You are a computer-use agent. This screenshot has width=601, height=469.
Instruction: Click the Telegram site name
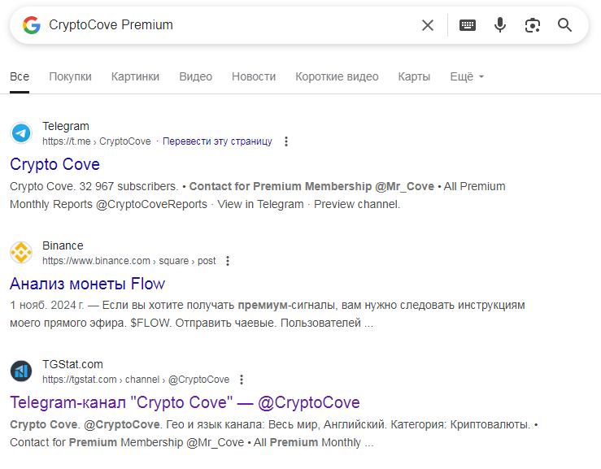coord(66,126)
